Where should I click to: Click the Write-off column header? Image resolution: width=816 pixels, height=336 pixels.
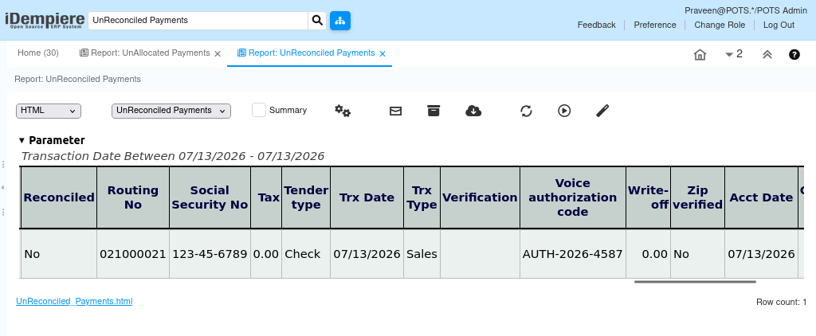point(648,197)
